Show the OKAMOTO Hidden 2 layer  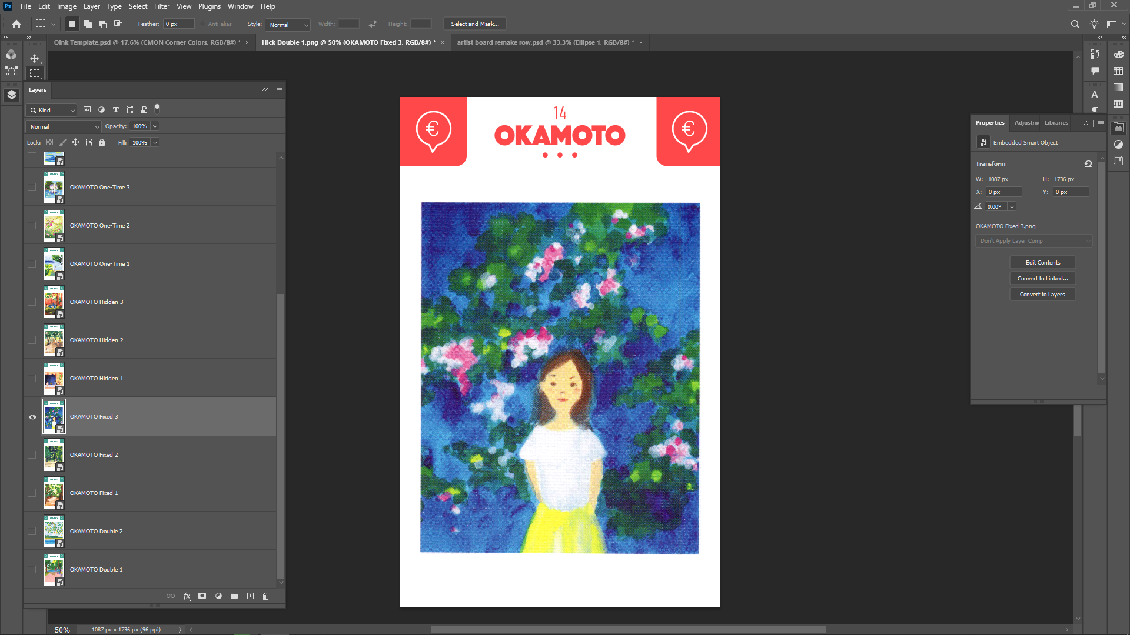click(x=32, y=340)
